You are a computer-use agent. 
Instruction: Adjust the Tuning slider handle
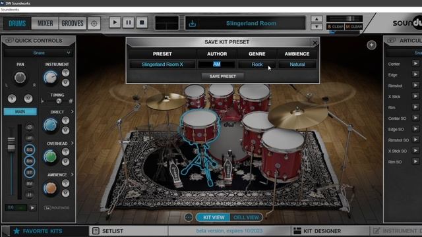coord(59,101)
